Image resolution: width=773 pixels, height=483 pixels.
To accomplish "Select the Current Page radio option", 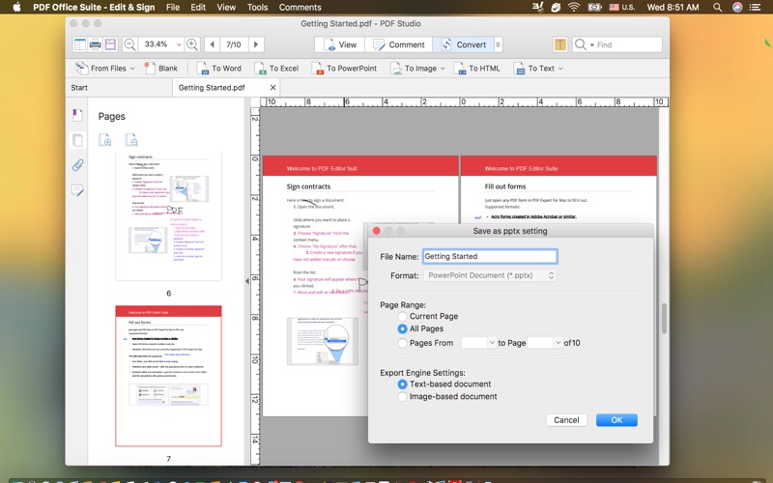I will (403, 316).
